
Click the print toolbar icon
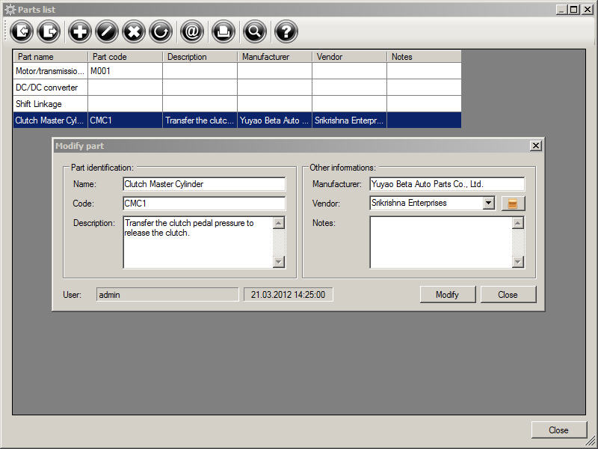click(222, 31)
